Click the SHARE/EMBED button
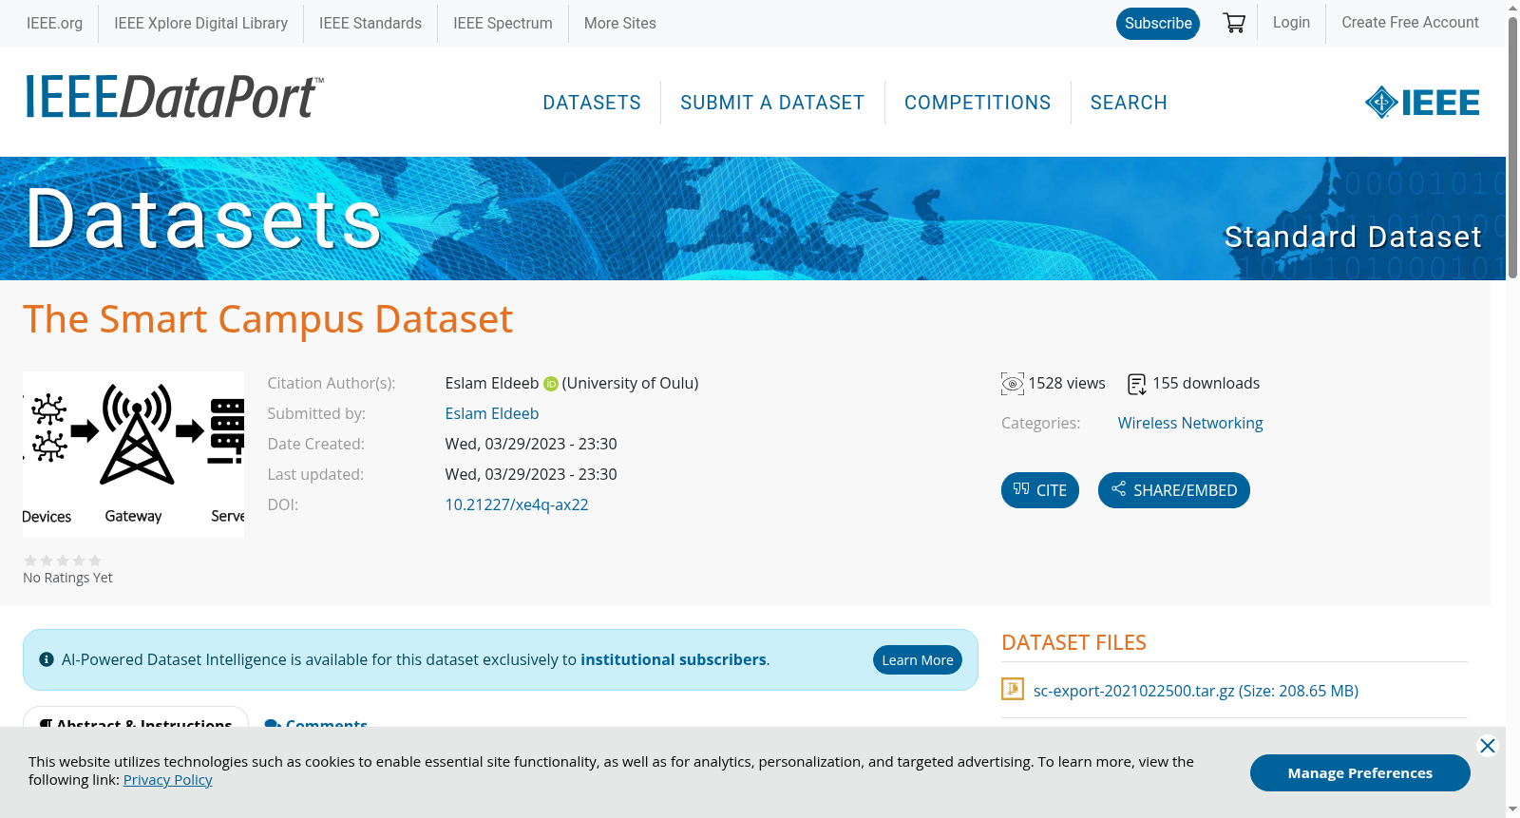 [x=1174, y=490]
